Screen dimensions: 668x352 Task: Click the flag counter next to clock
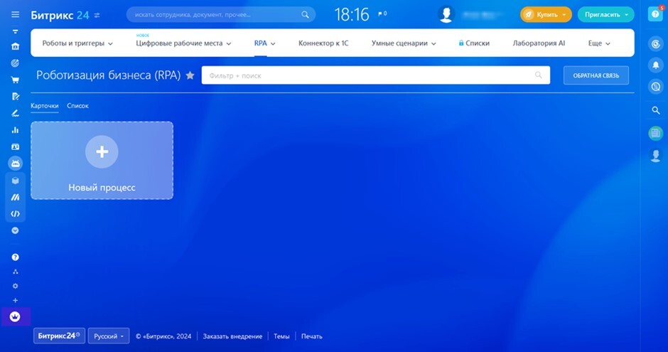(382, 14)
